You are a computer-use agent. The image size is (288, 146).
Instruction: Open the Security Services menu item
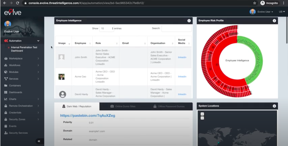coord(18,133)
